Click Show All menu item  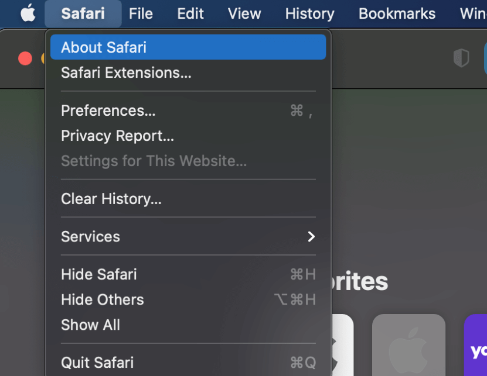[91, 325]
